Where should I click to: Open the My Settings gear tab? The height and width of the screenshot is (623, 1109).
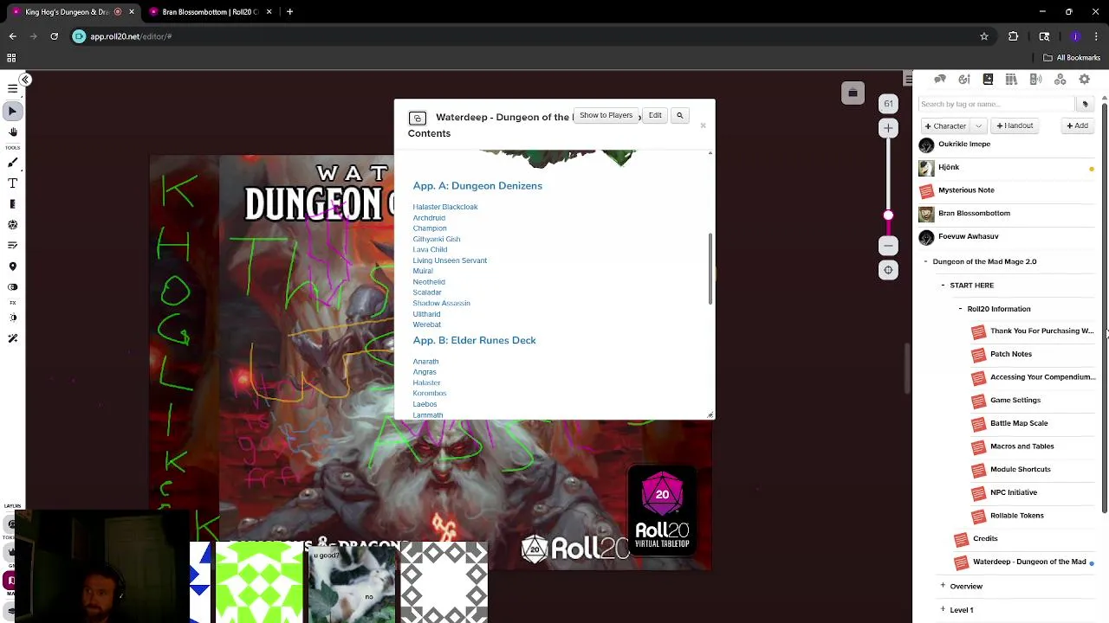1084,80
